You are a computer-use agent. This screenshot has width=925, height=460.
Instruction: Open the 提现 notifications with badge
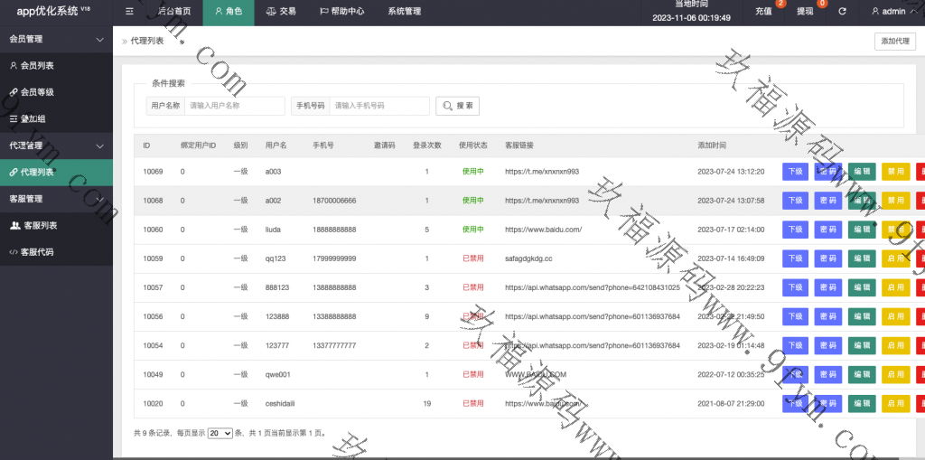(805, 12)
